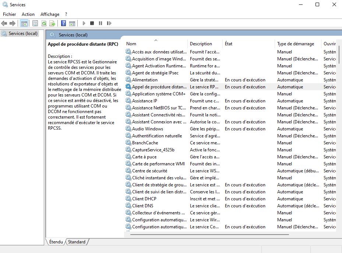Click the partially visible Ouvrir column header
The image size is (342, 253).
pyautogui.click(x=329, y=43)
